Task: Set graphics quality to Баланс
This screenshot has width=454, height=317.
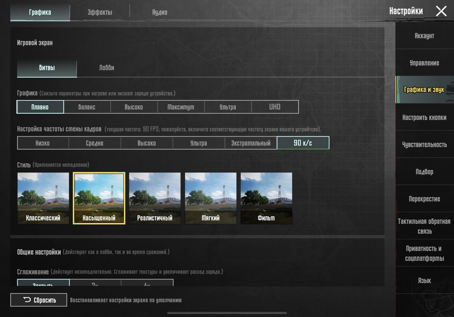Action: pyautogui.click(x=87, y=107)
